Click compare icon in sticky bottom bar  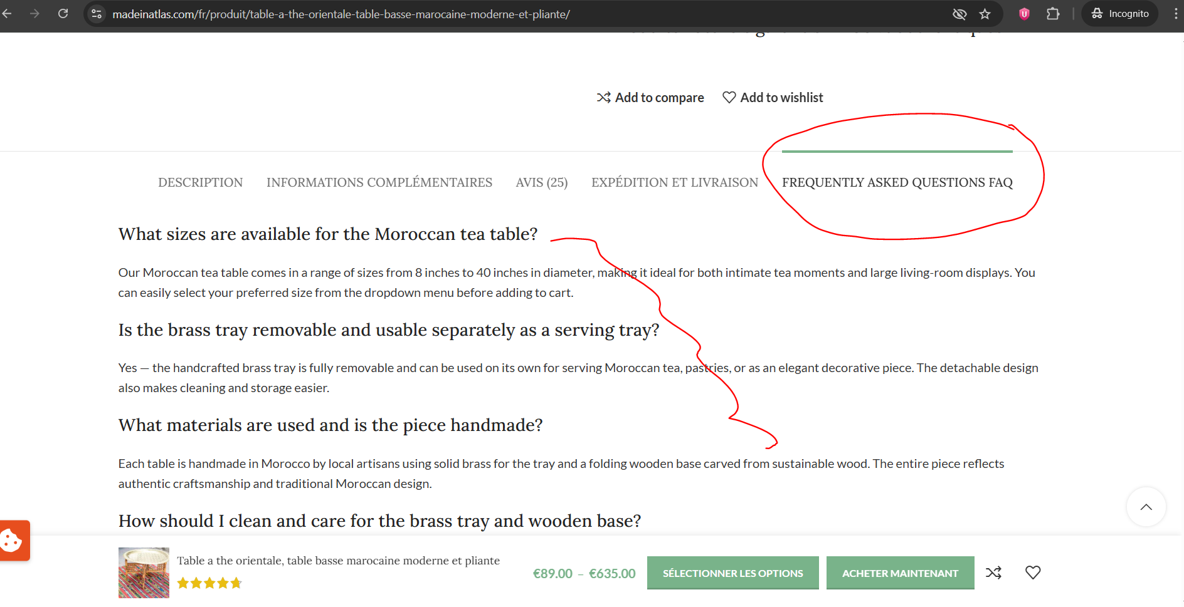pos(993,573)
